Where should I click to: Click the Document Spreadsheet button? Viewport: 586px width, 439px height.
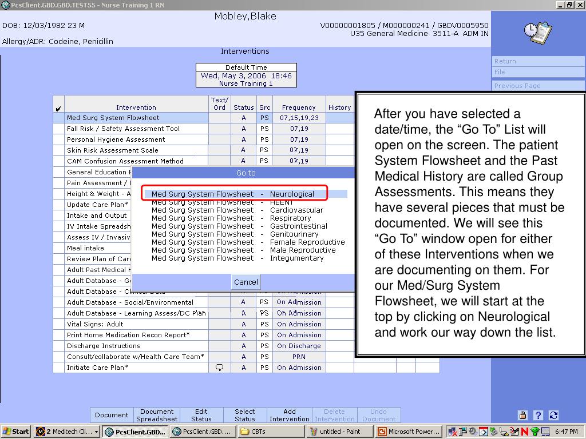[x=157, y=415]
